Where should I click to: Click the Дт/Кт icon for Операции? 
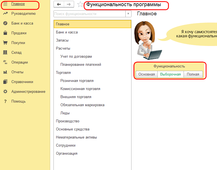(x=5, y=62)
